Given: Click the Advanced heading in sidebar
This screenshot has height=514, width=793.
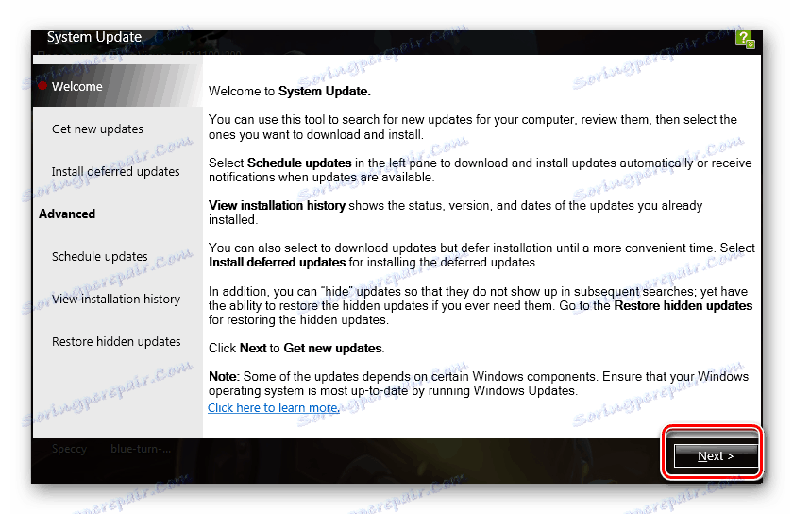Looking at the screenshot, I should point(67,214).
